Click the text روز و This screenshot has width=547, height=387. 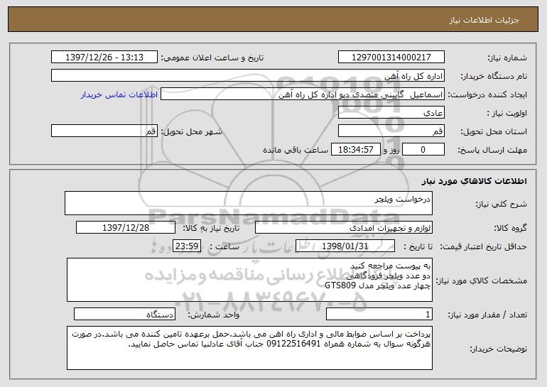391,150
